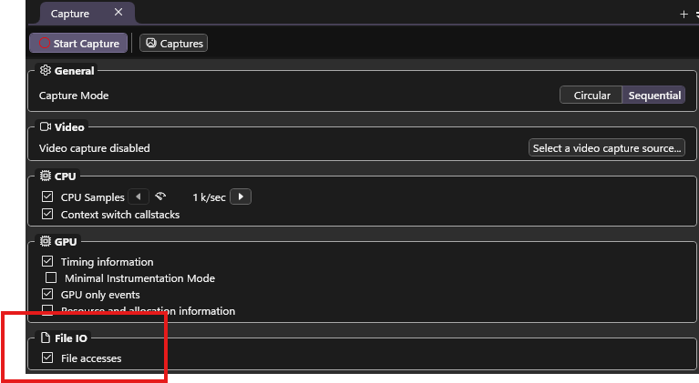Click the red record circle icon
The width and height of the screenshot is (699, 383).
tap(44, 43)
